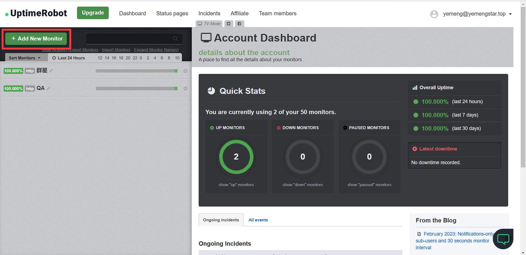Enable TV Mode
The height and width of the screenshot is (255, 526).
click(x=209, y=24)
